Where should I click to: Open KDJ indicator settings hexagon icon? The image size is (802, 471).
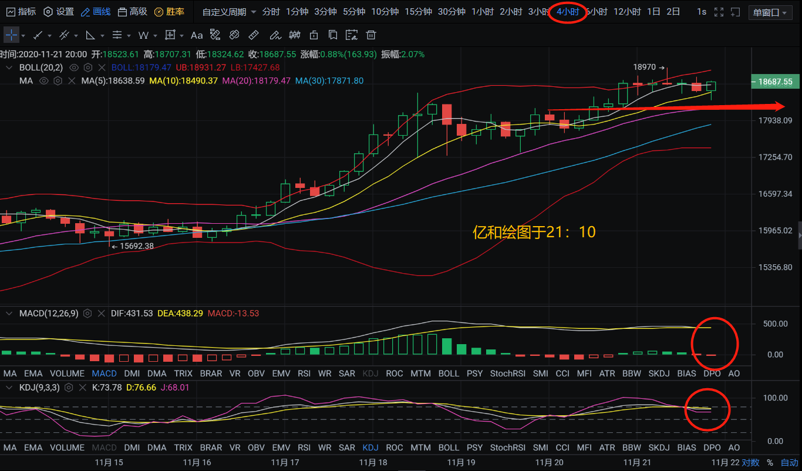coord(69,388)
